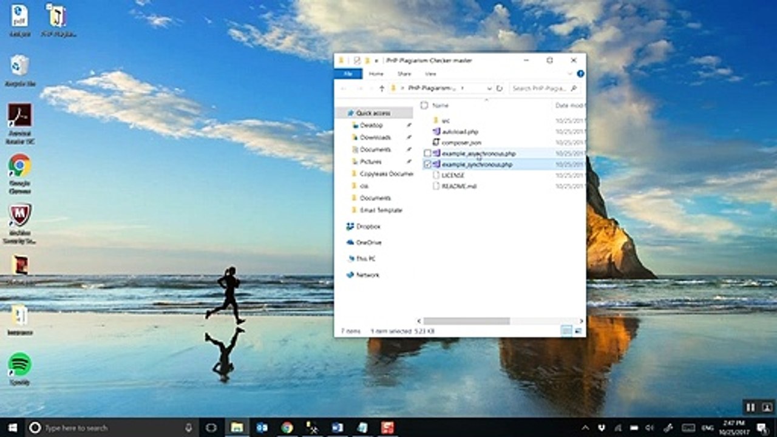This screenshot has width=777, height=437.
Task: Toggle quick access toolbar properties checkbox icon
Action: click(357, 61)
